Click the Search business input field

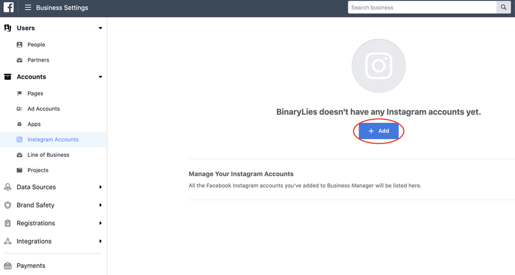(x=422, y=8)
